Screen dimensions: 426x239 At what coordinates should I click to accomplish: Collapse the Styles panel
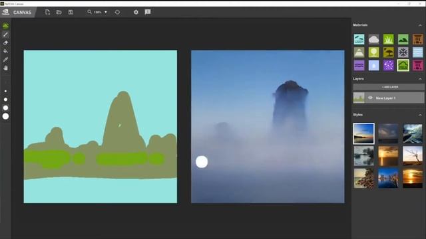pos(420,115)
